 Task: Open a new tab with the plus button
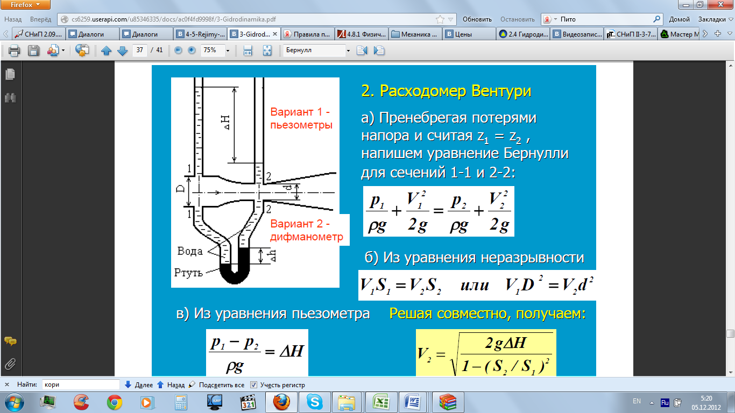717,33
